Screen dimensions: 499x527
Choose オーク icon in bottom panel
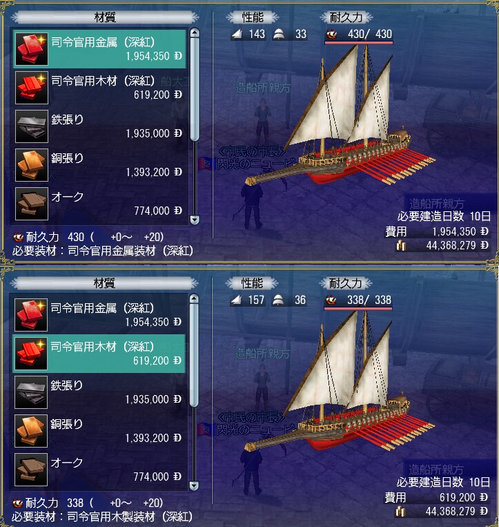[x=31, y=470]
